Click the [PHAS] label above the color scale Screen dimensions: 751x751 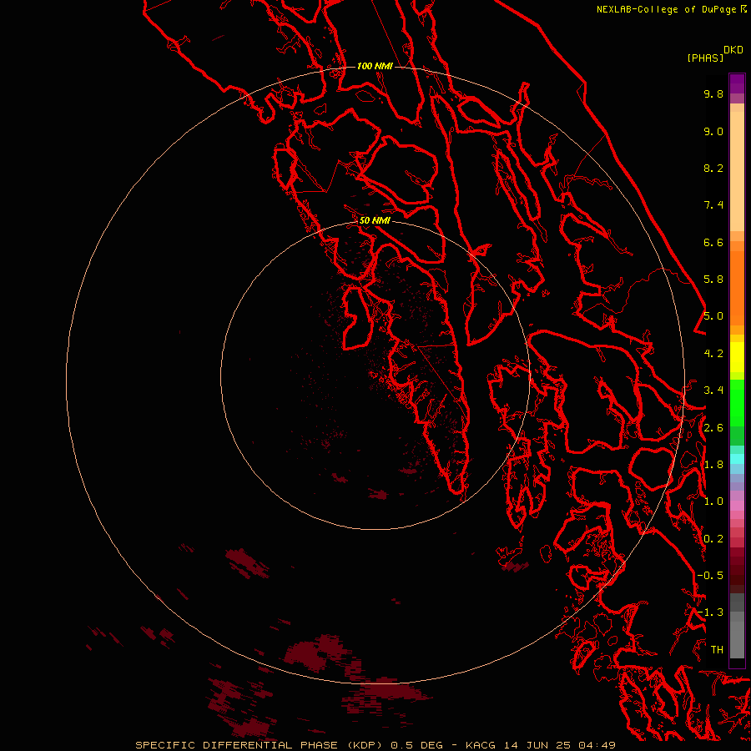click(705, 58)
